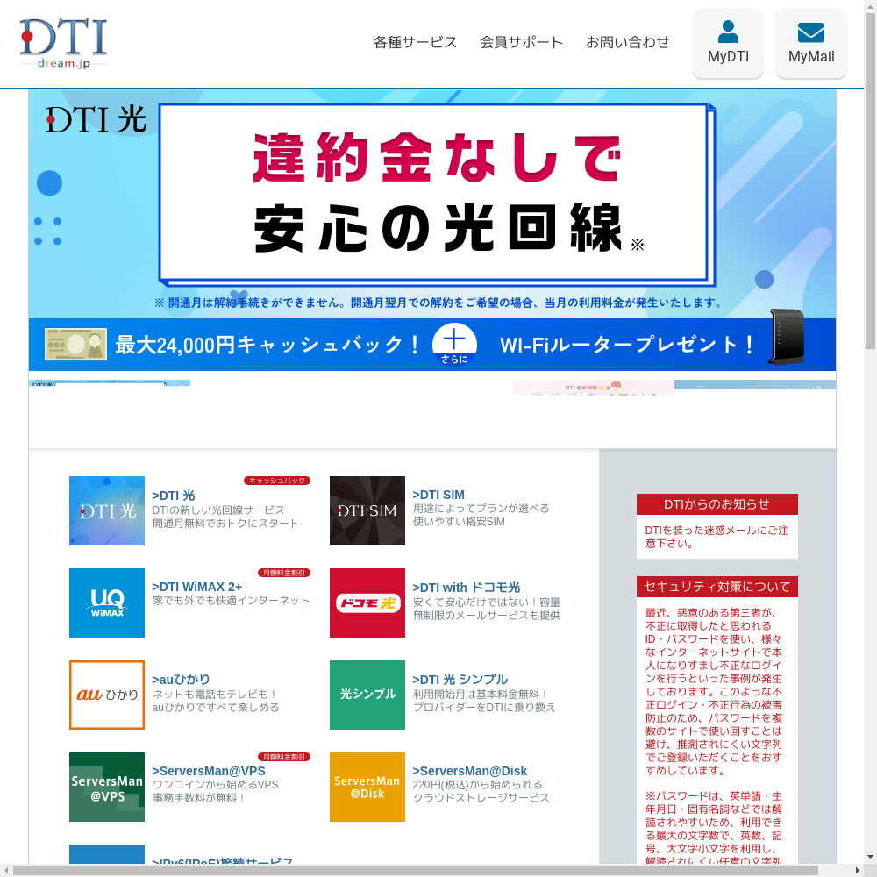The height and width of the screenshot is (877, 877).
Task: Go to お問い合わせ in navigation
Action: tap(628, 42)
